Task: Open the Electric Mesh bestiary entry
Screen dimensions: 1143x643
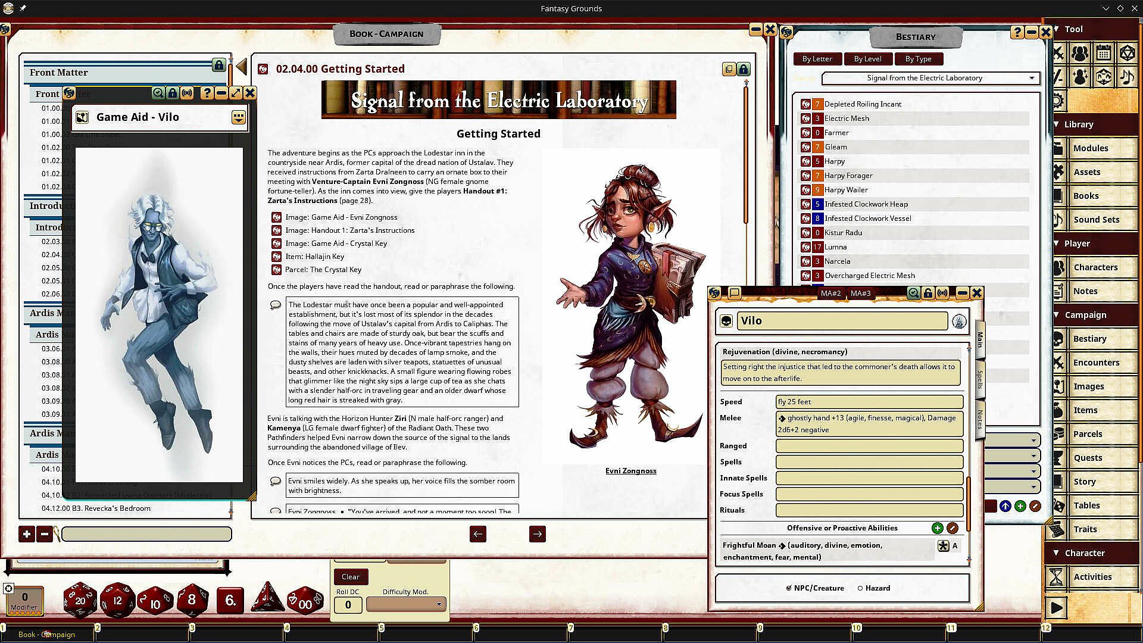Action: (846, 118)
